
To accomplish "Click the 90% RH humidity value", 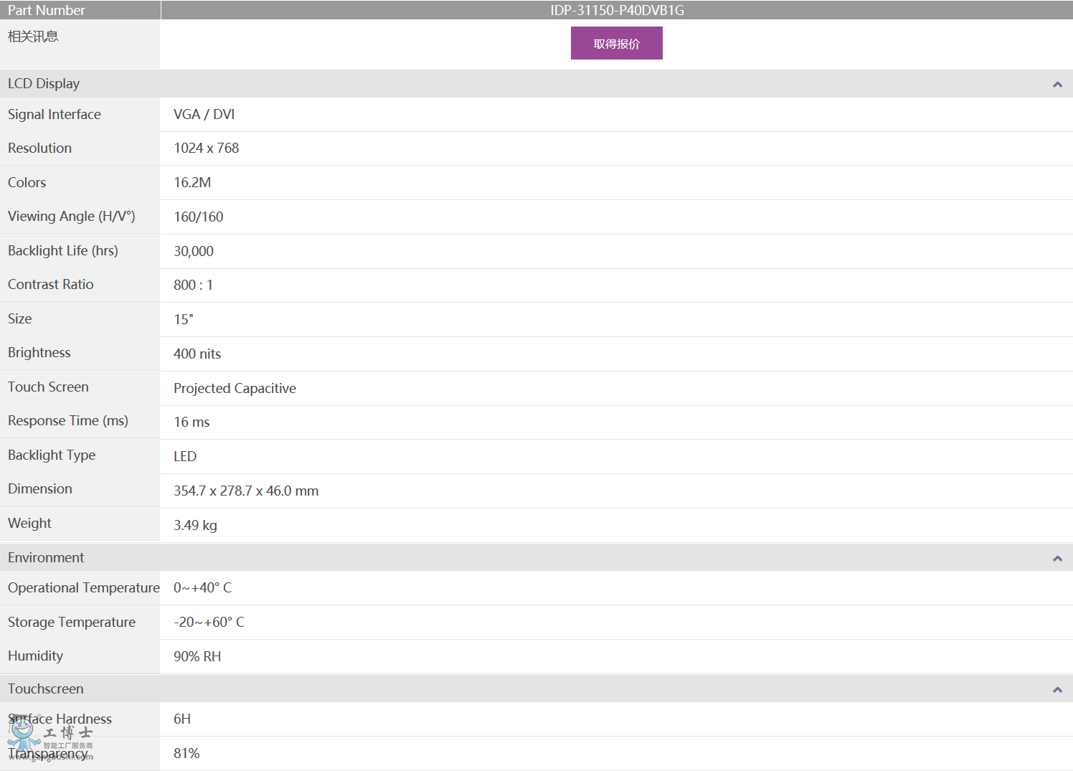I will coord(197,657).
